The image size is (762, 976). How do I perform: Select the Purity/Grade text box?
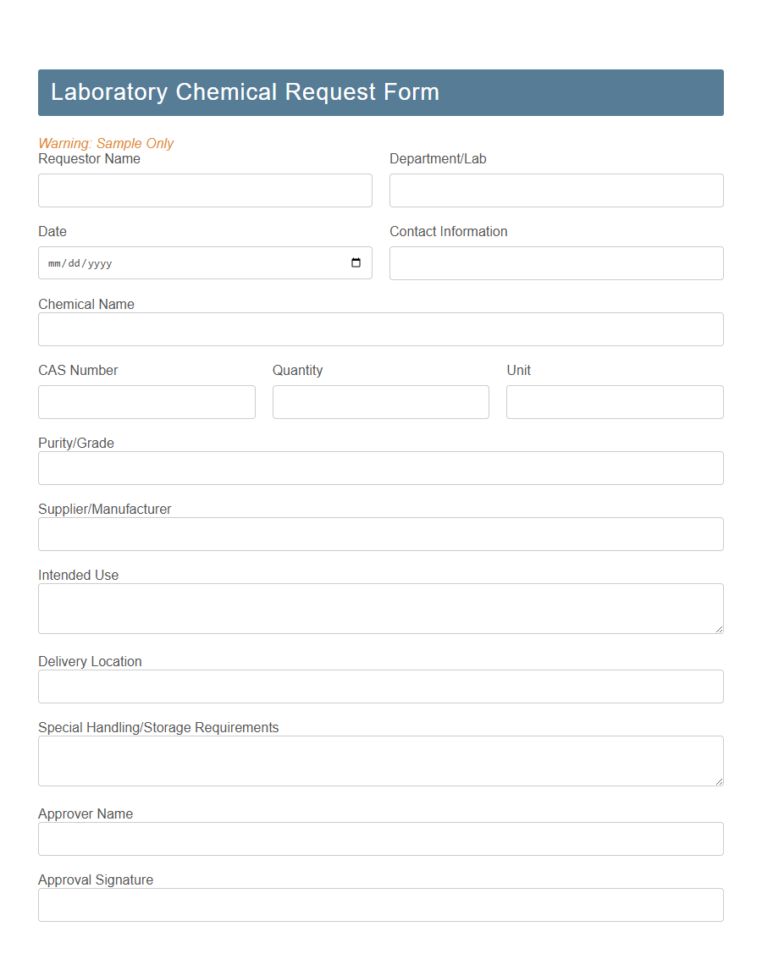pos(380,467)
